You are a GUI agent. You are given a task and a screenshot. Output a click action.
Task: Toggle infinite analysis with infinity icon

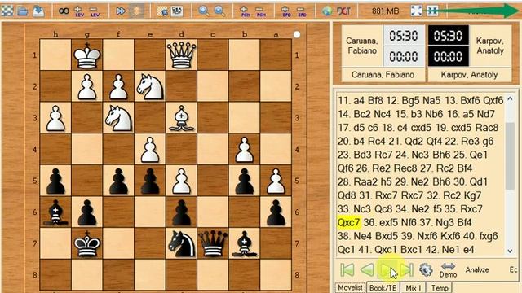pyautogui.click(x=64, y=11)
